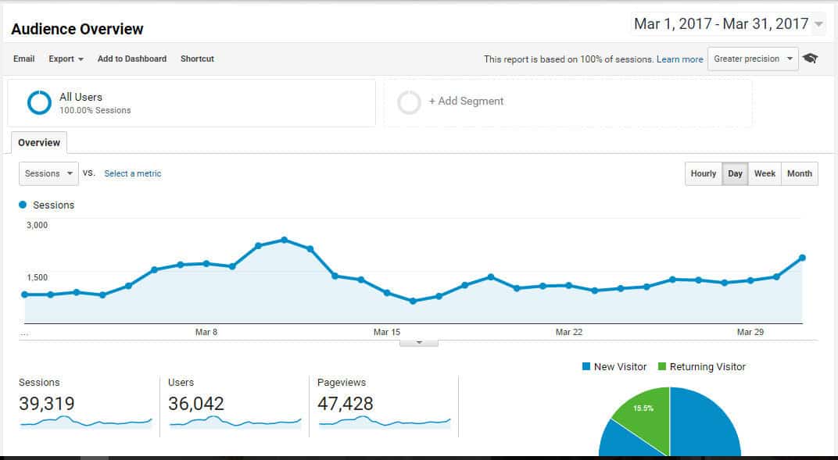Switch chart to Day view
838x460 pixels.
pyautogui.click(x=735, y=173)
